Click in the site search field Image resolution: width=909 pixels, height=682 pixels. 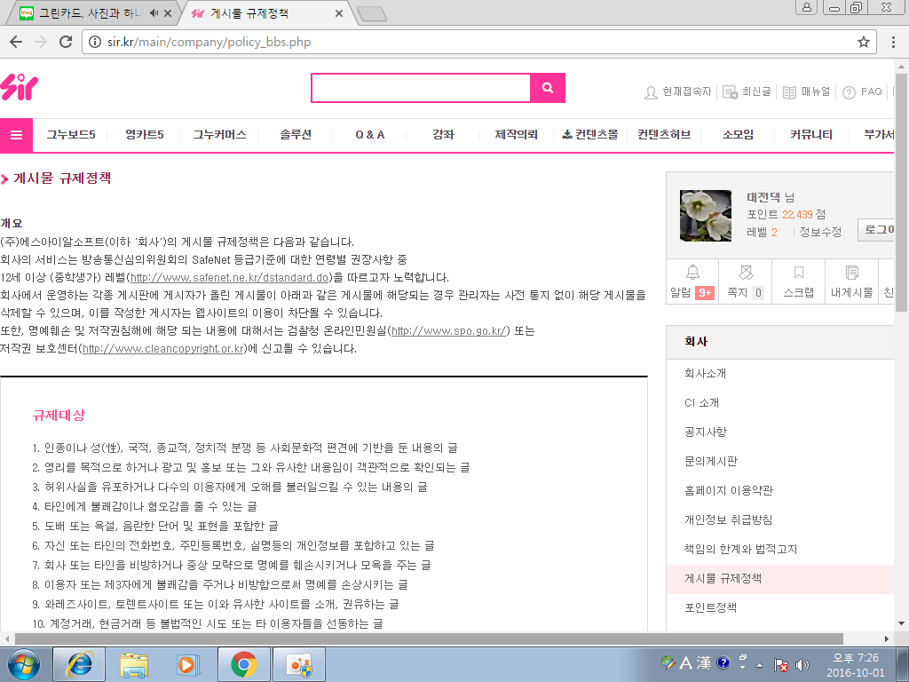click(420, 88)
